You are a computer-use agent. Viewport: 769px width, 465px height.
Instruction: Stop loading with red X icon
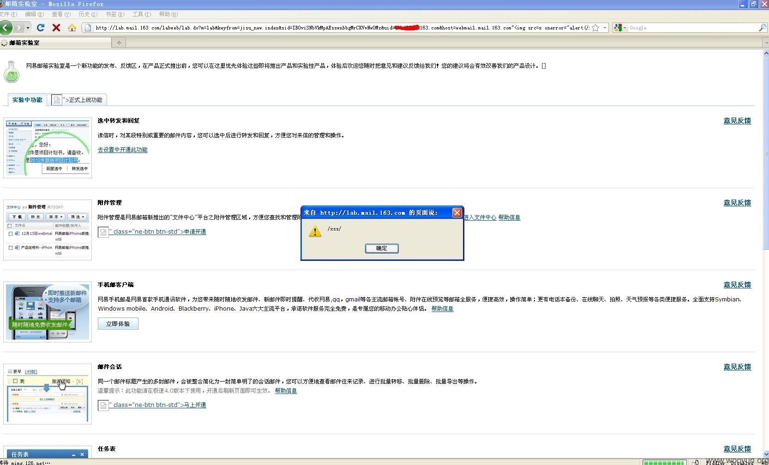56,28
